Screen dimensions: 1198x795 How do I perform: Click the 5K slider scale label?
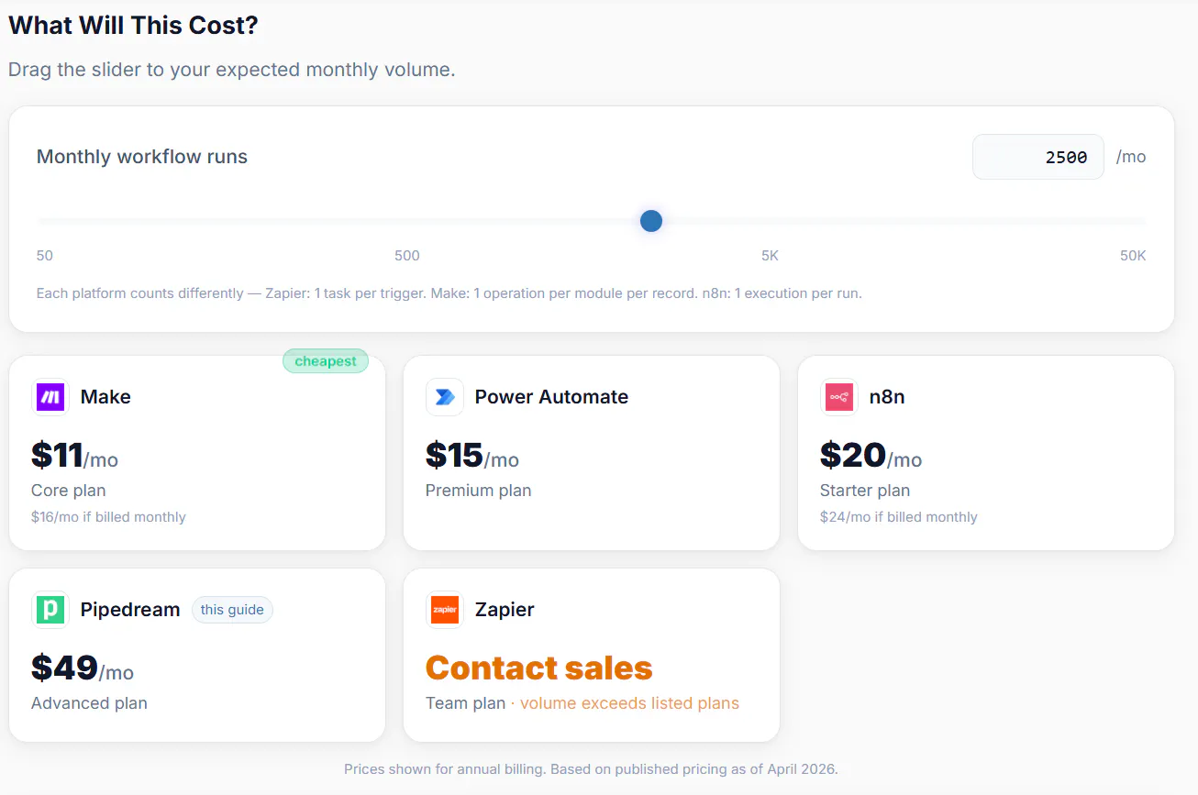pos(770,256)
